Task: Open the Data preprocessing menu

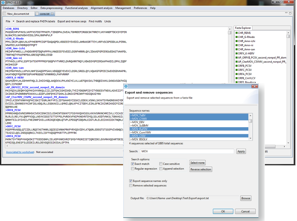Action: coord(51,8)
